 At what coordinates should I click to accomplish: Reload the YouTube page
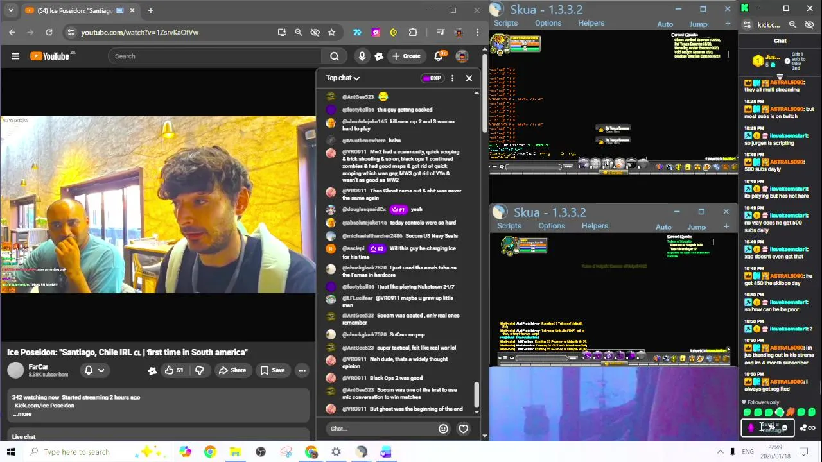49,32
